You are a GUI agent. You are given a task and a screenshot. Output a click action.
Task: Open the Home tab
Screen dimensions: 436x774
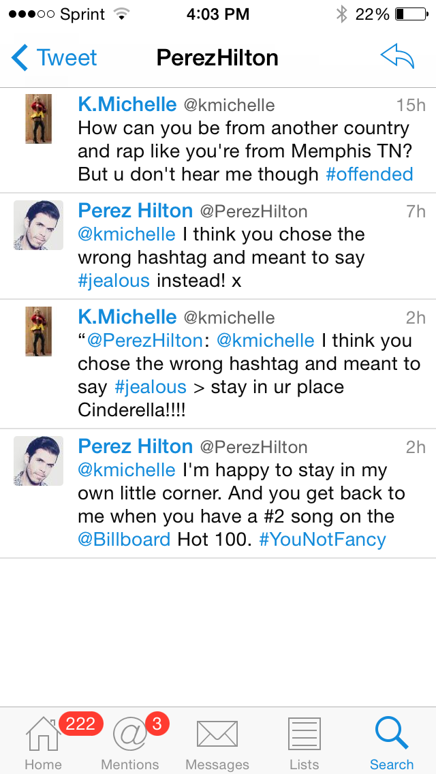[43, 743]
